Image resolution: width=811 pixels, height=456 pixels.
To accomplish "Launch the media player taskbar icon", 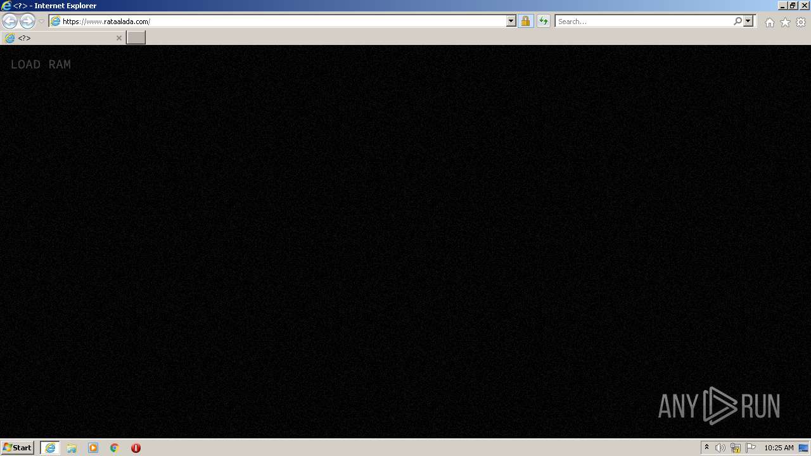I will tap(93, 448).
